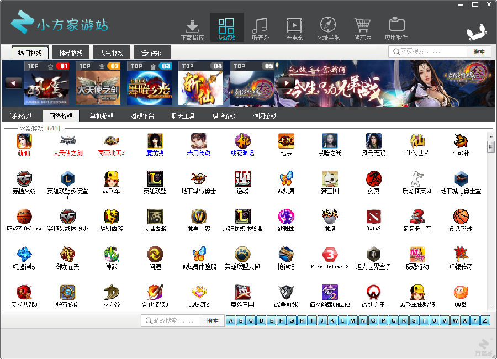Switch to the 单机游戏 tab

point(102,116)
